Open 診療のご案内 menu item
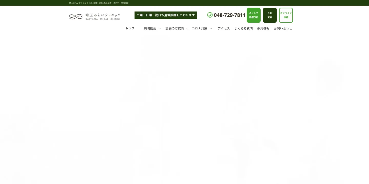Screen dimensions: 369x184 tap(175, 28)
